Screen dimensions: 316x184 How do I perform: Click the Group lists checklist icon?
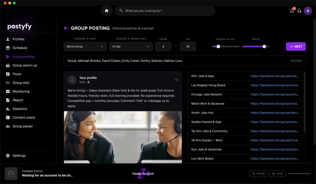pos(8,83)
